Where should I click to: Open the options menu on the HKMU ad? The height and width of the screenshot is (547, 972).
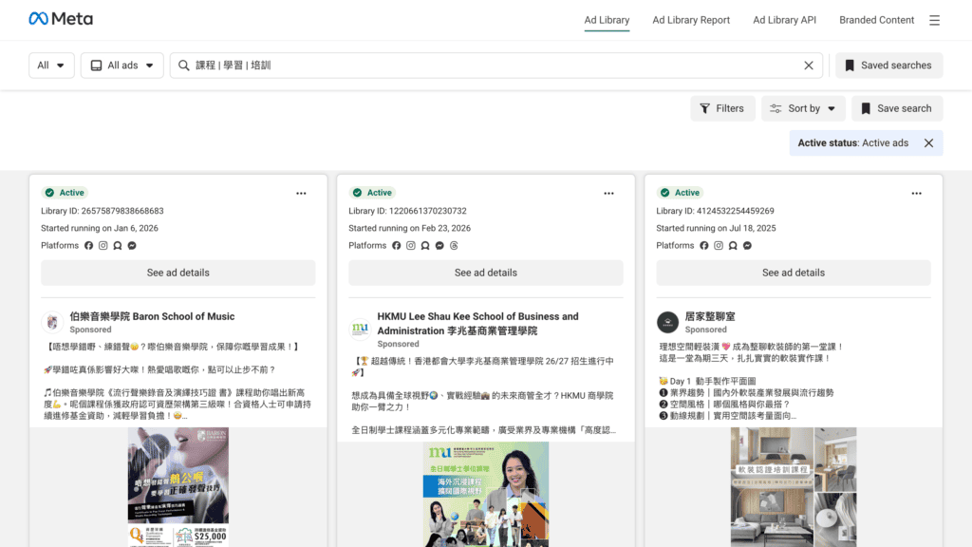[608, 193]
